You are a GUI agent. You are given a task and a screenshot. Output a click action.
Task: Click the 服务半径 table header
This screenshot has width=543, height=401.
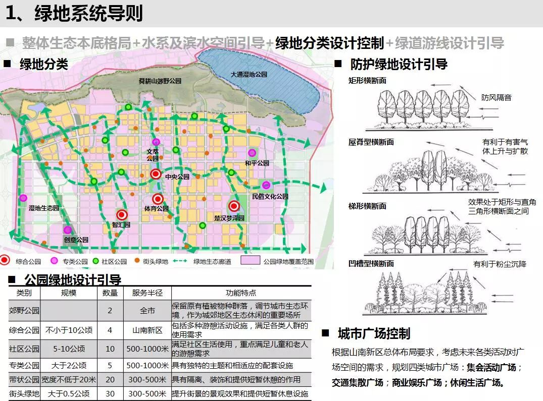(147, 293)
